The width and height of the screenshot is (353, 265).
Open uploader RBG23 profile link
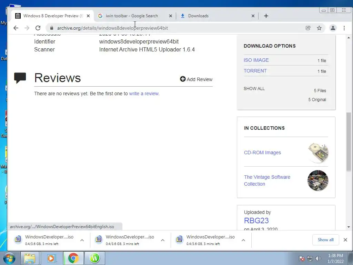[256, 220]
